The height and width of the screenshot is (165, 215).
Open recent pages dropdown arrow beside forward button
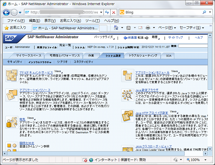[x=20, y=12]
